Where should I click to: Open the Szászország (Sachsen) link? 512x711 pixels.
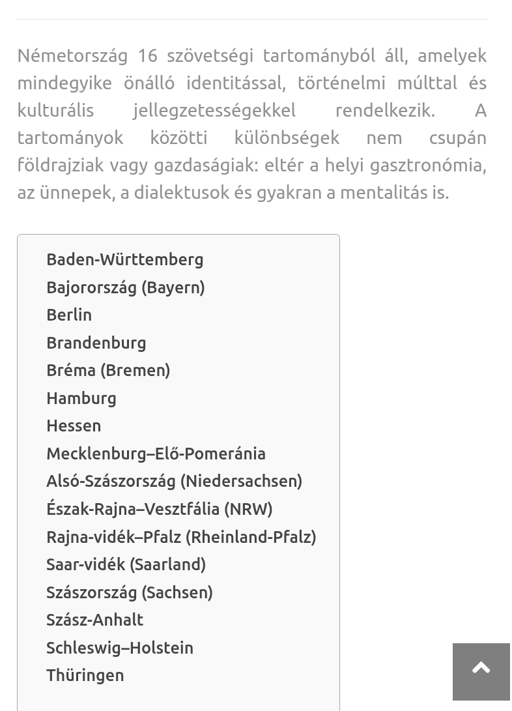coord(130,592)
